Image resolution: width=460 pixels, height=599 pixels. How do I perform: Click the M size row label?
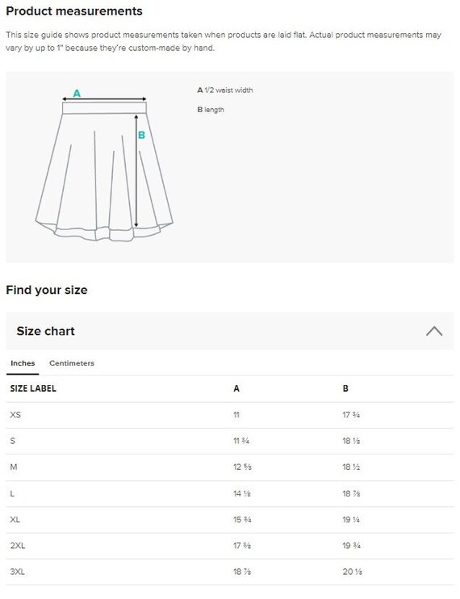pyautogui.click(x=14, y=467)
